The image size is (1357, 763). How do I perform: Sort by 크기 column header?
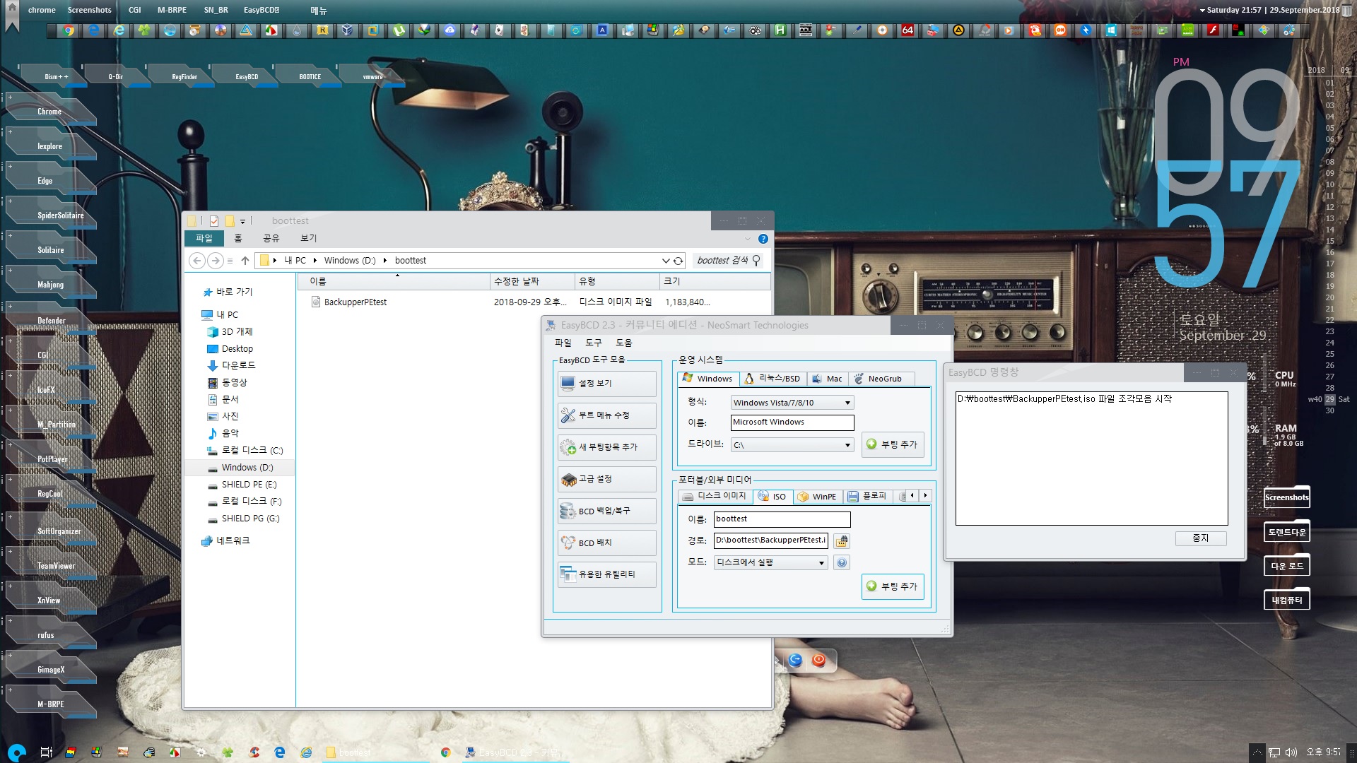pyautogui.click(x=715, y=281)
